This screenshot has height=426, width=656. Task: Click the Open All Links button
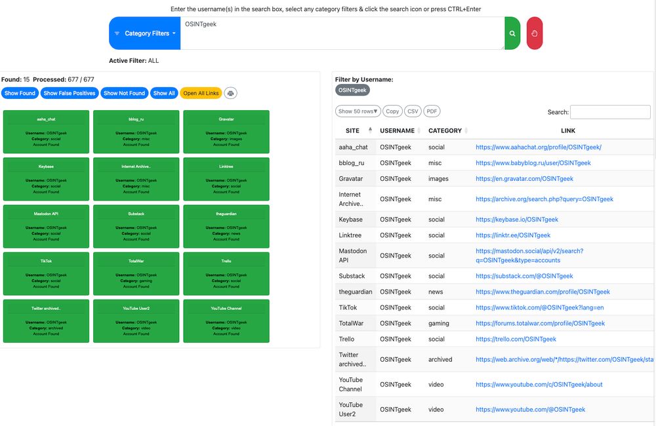click(x=201, y=93)
